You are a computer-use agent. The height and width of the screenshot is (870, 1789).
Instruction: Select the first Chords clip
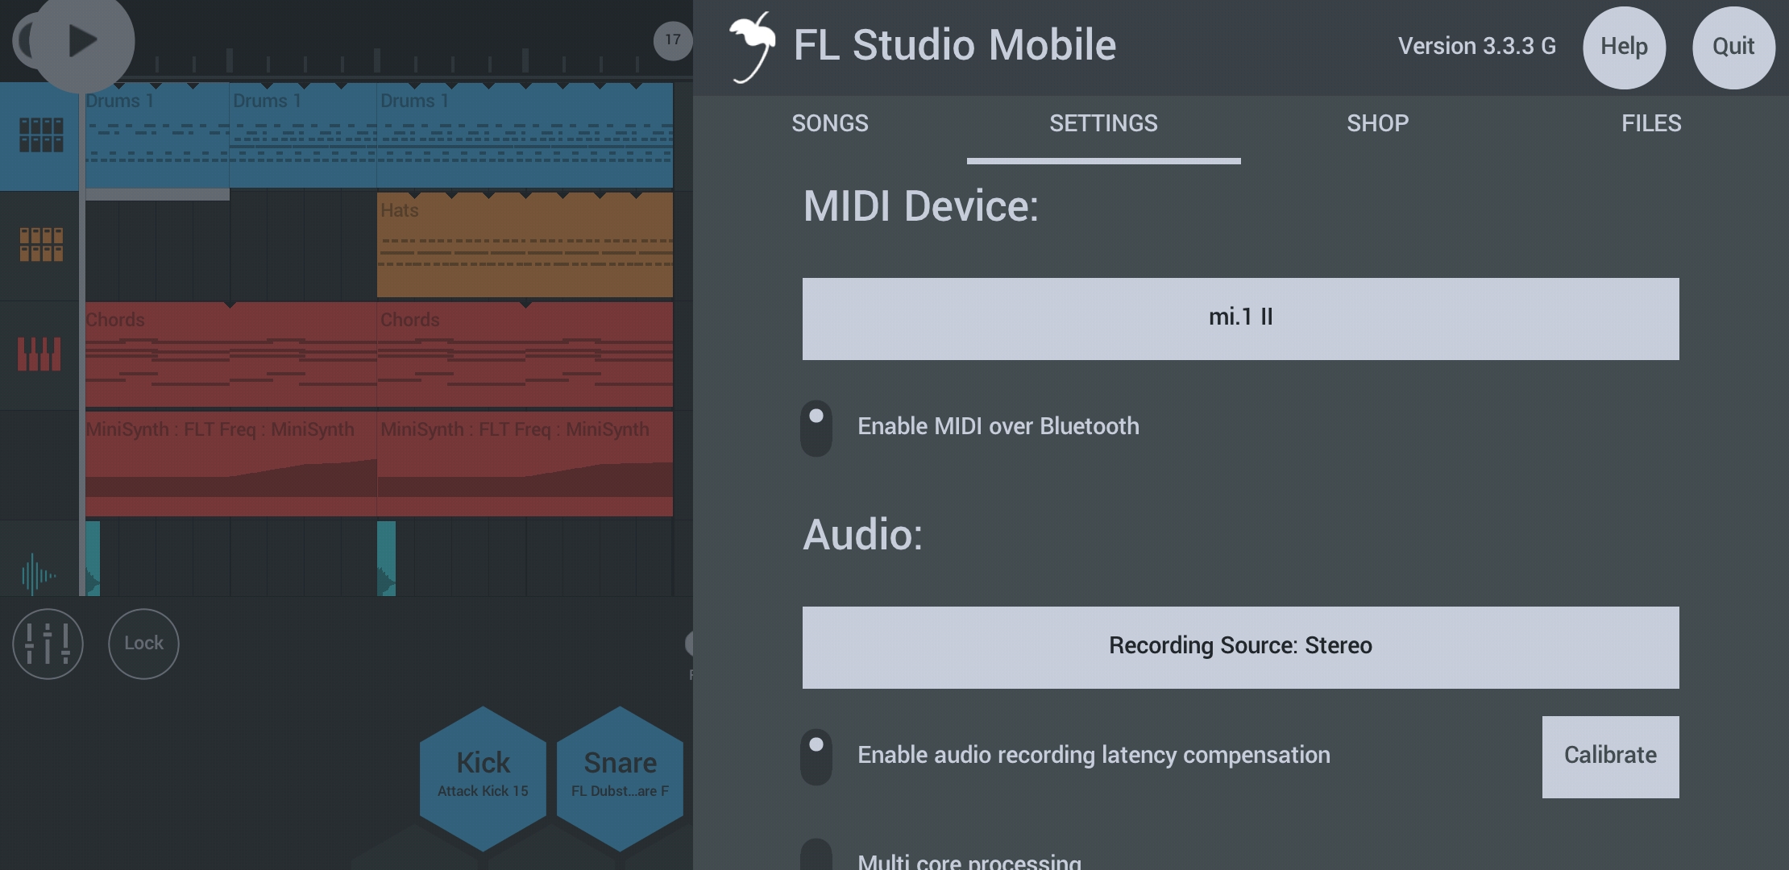pos(230,354)
